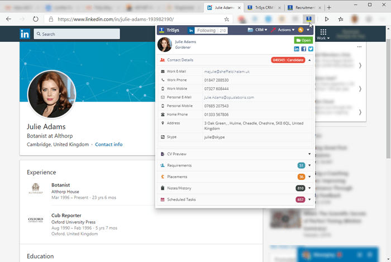391x262 pixels.
Task: Click the browser address bar URL
Action: [x=116, y=19]
